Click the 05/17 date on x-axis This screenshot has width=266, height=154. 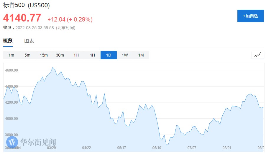click(121, 148)
